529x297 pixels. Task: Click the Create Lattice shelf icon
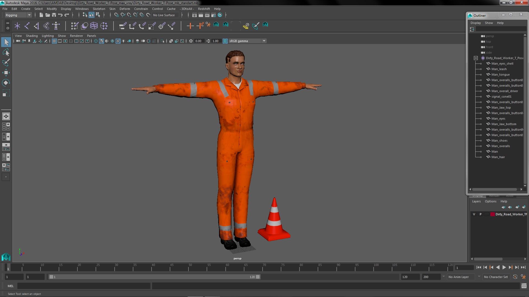[x=94, y=26]
